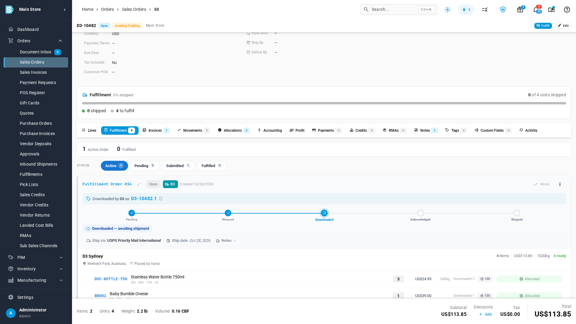Image resolution: width=576 pixels, height=324 pixels.
Task: Click the fulfillment shipped progress bar
Action: pyautogui.click(x=324, y=103)
